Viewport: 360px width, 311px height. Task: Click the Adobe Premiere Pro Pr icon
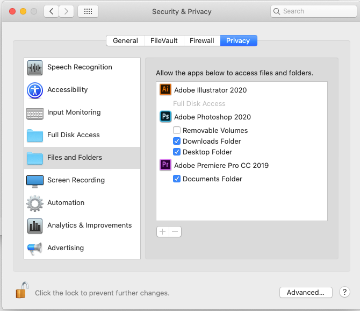pyautogui.click(x=165, y=165)
